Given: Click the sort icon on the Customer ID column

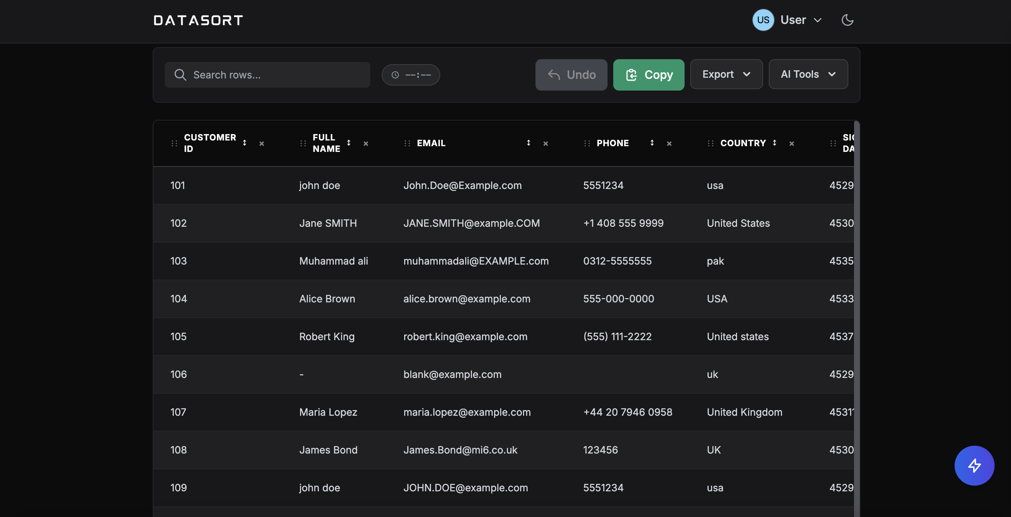Looking at the screenshot, I should point(244,143).
